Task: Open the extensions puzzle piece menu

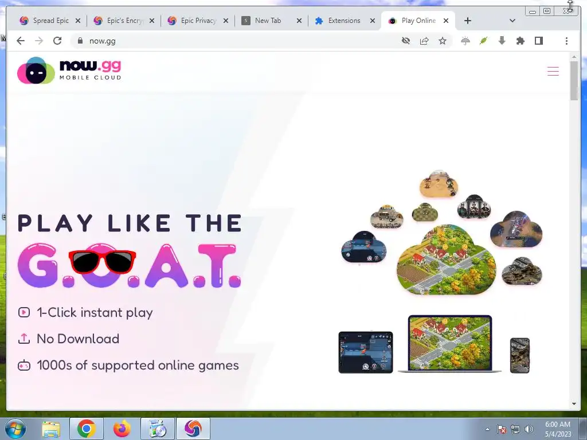Action: 521,41
